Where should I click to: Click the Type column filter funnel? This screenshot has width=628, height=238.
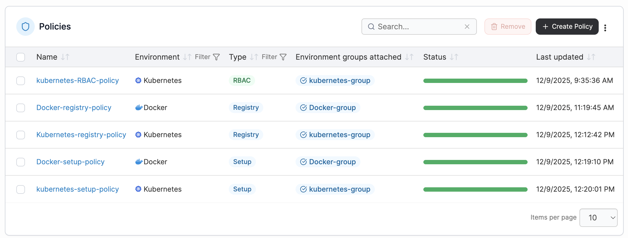click(283, 57)
